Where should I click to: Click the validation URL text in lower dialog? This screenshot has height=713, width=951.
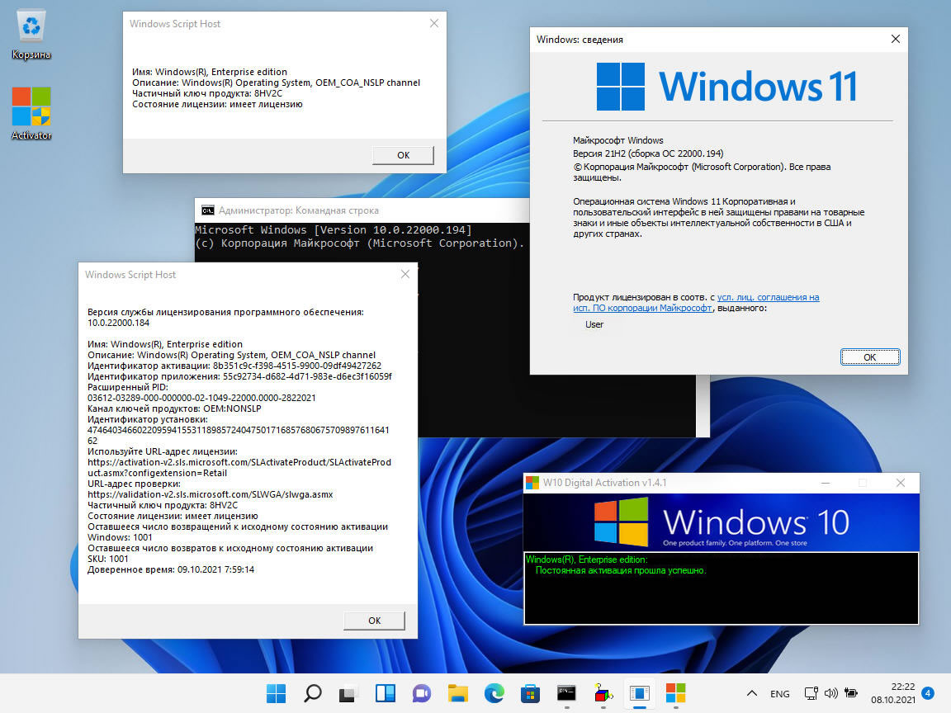pos(211,495)
